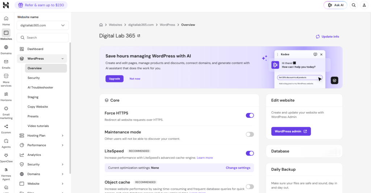Open the Database card
This screenshot has height=193, width=371.
(304, 151)
